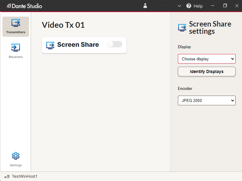Click the Screen Share icon next to its label
This screenshot has height=181, width=242.
pyautogui.click(x=50, y=45)
